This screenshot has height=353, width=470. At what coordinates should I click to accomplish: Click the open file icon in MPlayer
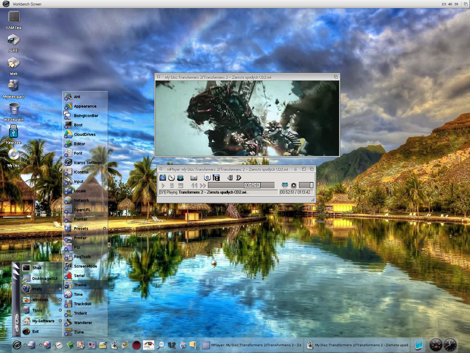pyautogui.click(x=163, y=177)
